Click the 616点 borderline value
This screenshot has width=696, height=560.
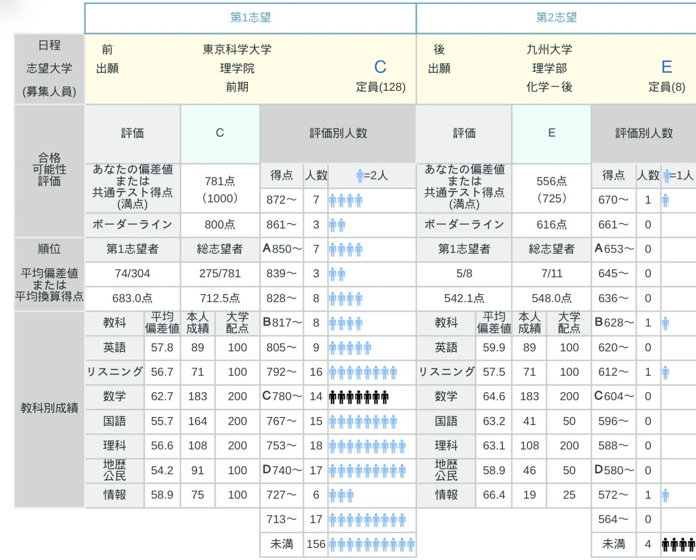[x=552, y=225]
